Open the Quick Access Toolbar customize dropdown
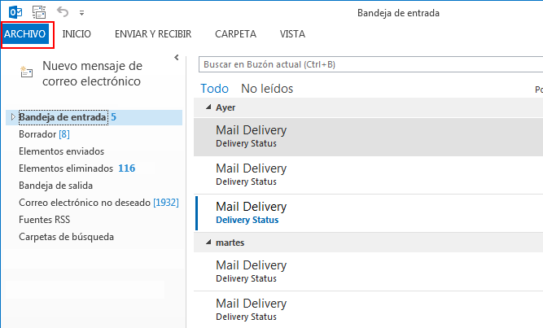Screen dimensions: 543x328 click(x=82, y=13)
